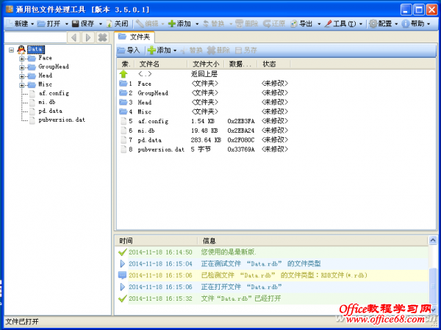Click the main toolbar 添加 (Add) button

179,24
